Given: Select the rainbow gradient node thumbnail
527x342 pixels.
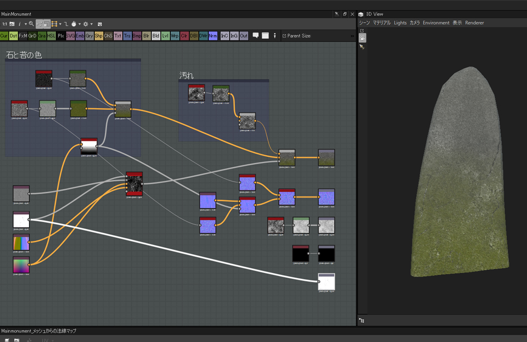Looking at the screenshot, I should coord(21,243).
